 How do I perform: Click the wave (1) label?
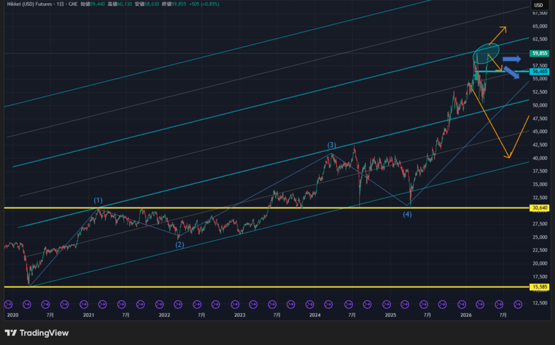98,201
